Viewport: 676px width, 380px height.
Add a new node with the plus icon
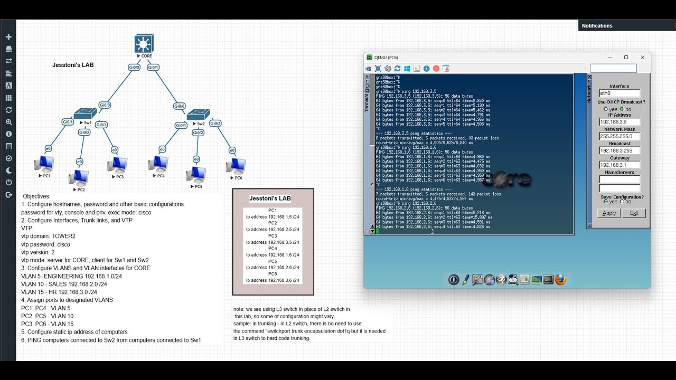pyautogui.click(x=8, y=37)
